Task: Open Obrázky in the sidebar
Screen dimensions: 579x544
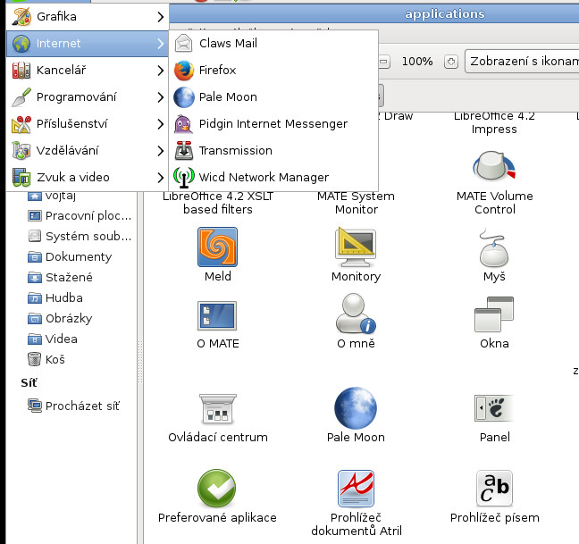Action: [60, 319]
